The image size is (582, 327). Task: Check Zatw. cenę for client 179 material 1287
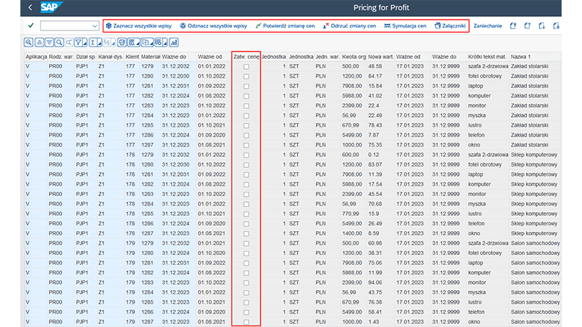coord(246,322)
